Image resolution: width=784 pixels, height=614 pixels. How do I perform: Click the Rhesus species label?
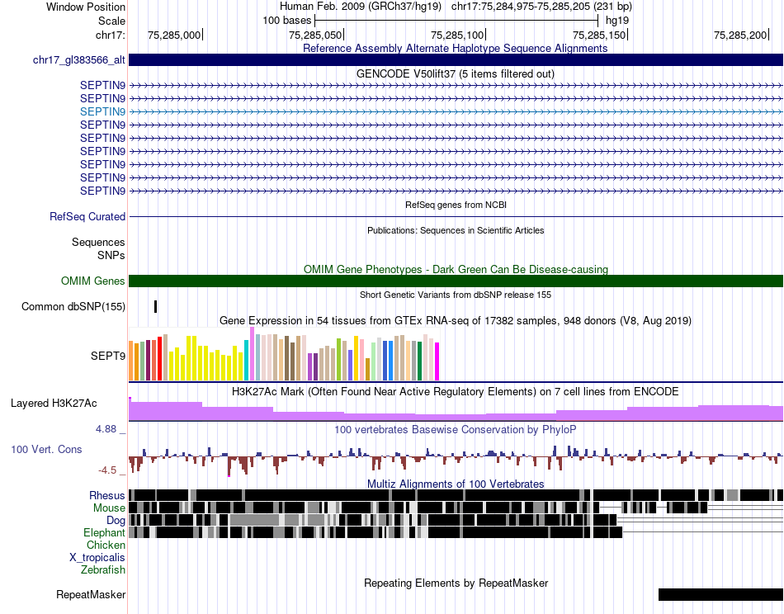(107, 495)
